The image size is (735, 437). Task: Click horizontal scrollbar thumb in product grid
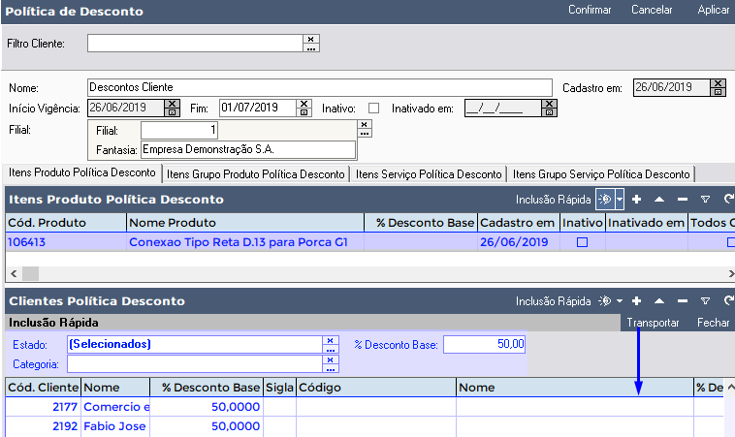[30, 273]
